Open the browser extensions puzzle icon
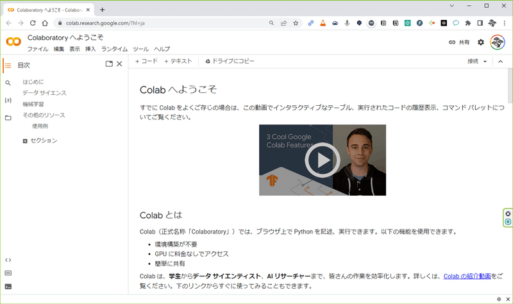 click(x=468, y=23)
